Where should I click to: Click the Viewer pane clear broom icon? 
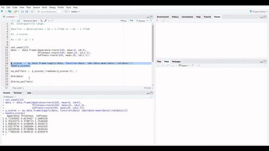[164, 21]
